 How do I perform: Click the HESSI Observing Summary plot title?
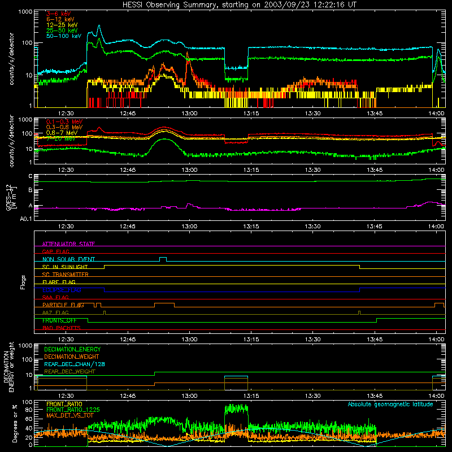[x=239, y=5]
